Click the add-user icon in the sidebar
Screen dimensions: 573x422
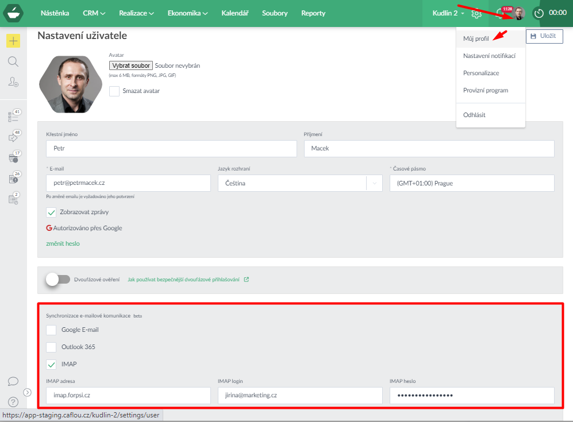click(x=13, y=82)
